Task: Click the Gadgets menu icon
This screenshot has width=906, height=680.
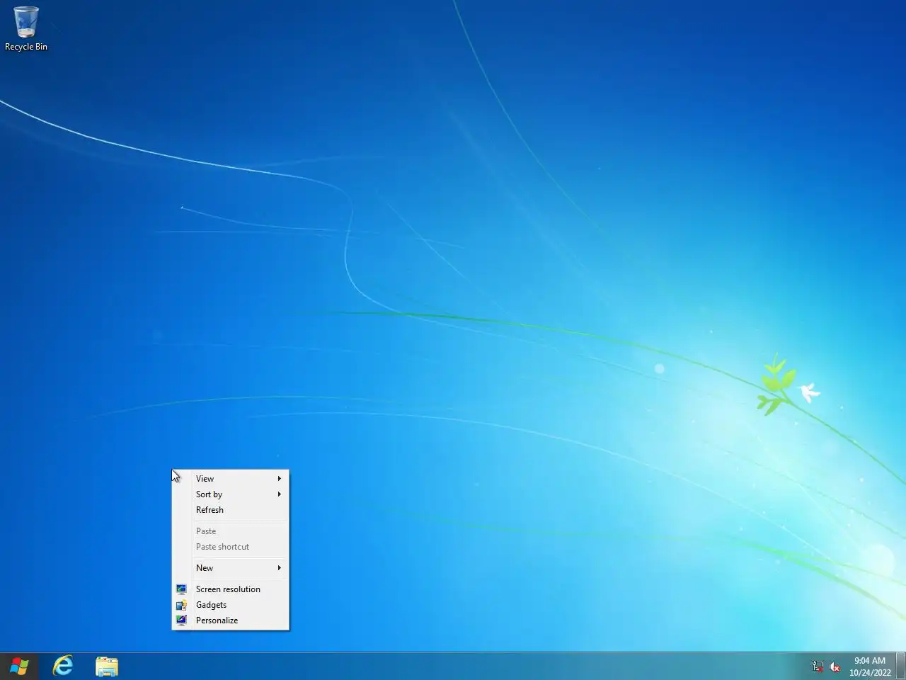Action: 181,605
